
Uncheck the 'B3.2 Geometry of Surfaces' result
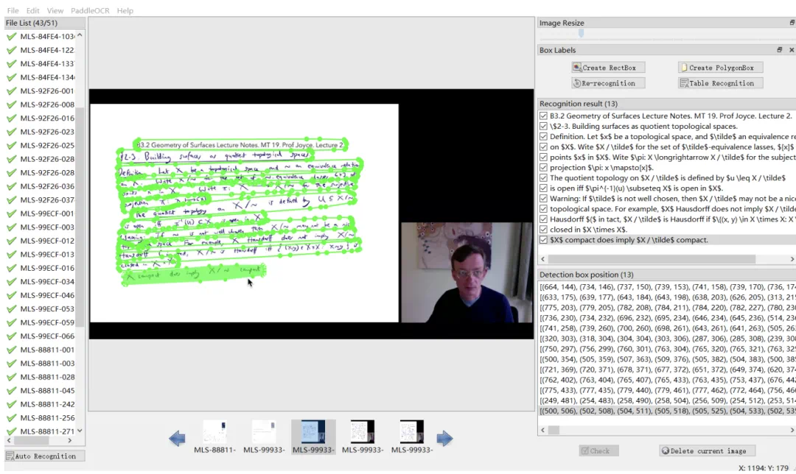click(544, 116)
